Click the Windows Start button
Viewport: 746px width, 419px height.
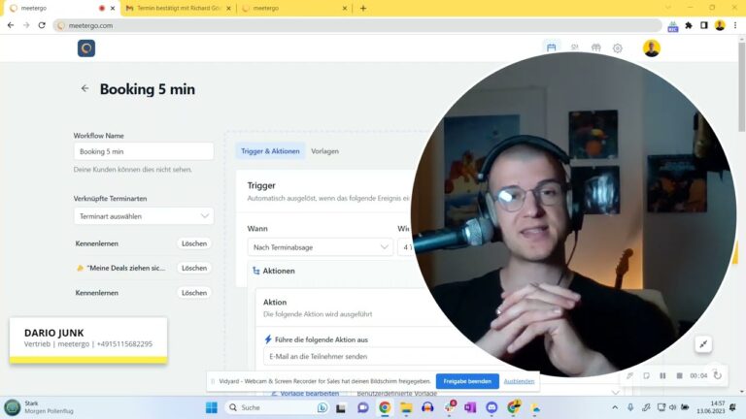coord(211,407)
